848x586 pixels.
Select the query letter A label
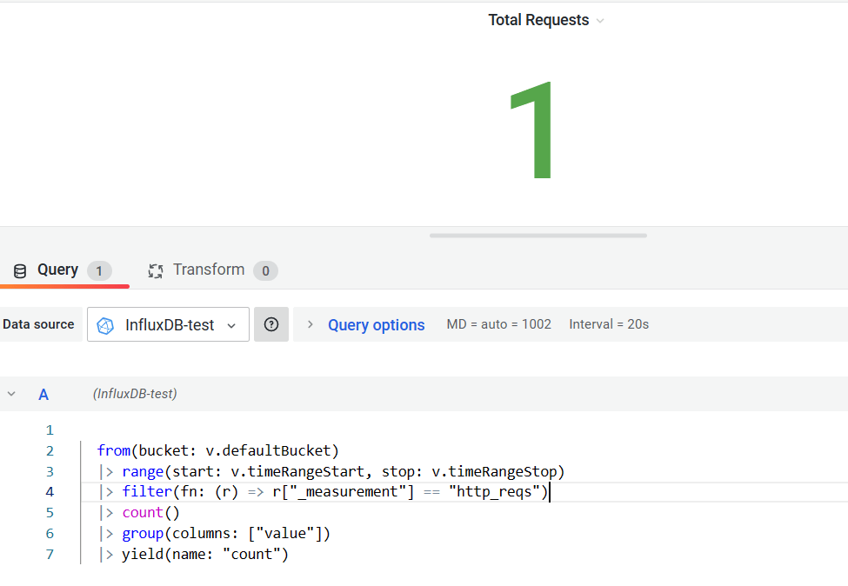click(x=43, y=394)
